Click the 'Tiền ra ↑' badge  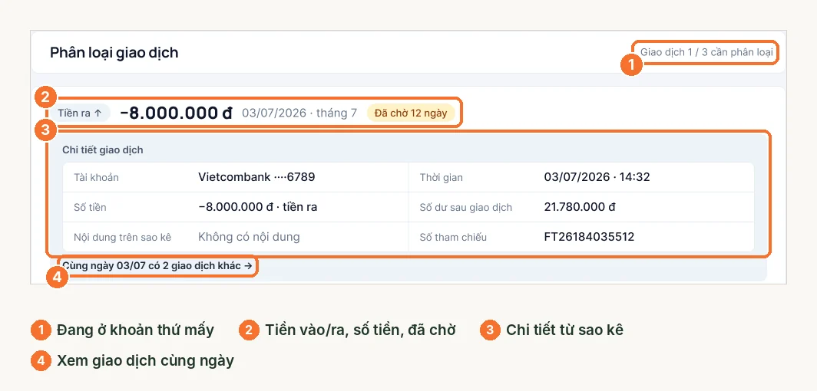point(80,113)
